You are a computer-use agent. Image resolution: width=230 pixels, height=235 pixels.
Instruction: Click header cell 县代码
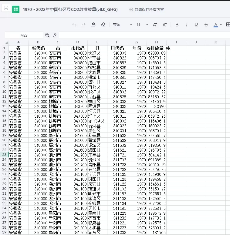[117, 48]
